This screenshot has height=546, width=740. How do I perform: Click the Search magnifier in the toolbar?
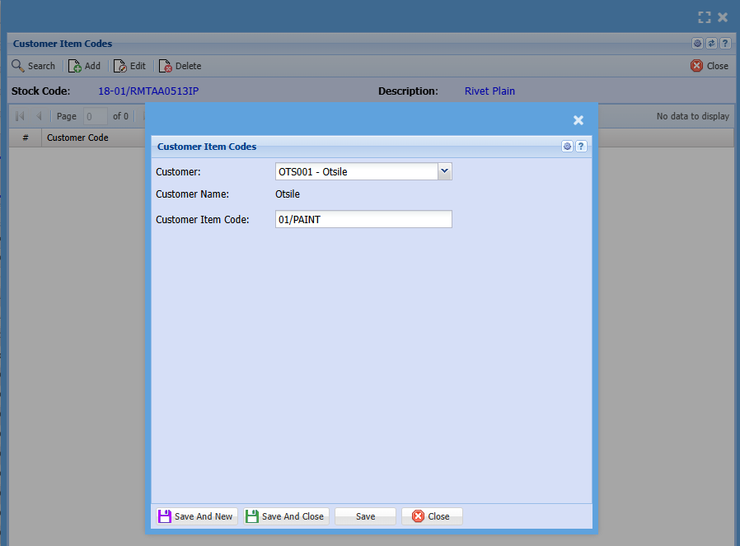pos(18,66)
